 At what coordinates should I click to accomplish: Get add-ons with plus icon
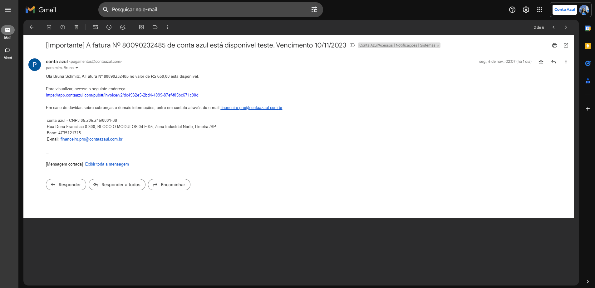(588, 109)
